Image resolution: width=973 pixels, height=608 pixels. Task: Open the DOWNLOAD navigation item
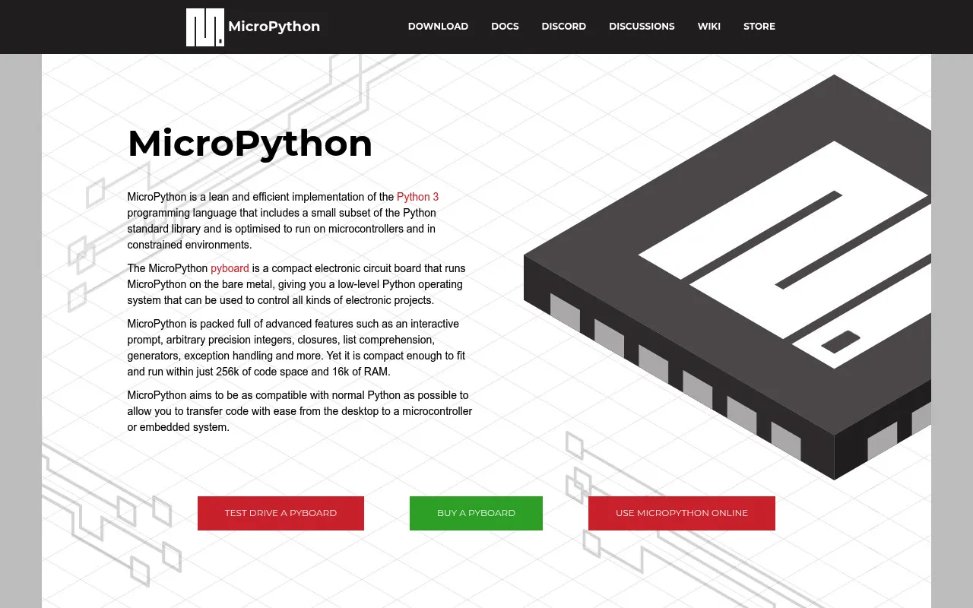pyautogui.click(x=438, y=27)
